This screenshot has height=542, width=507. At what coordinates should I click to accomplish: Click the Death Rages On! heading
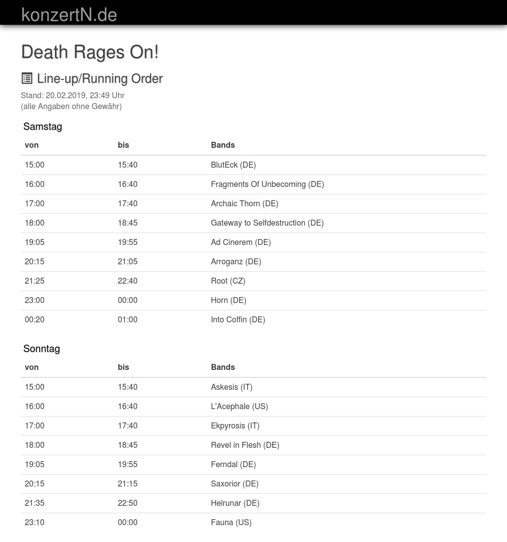pyautogui.click(x=90, y=52)
